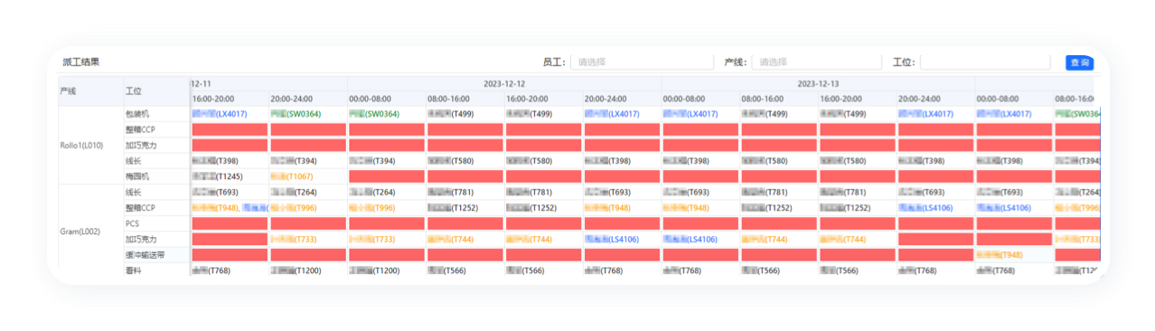The width and height of the screenshot is (1155, 331).
Task: Open the 工位 station selector field
Action: click(985, 62)
